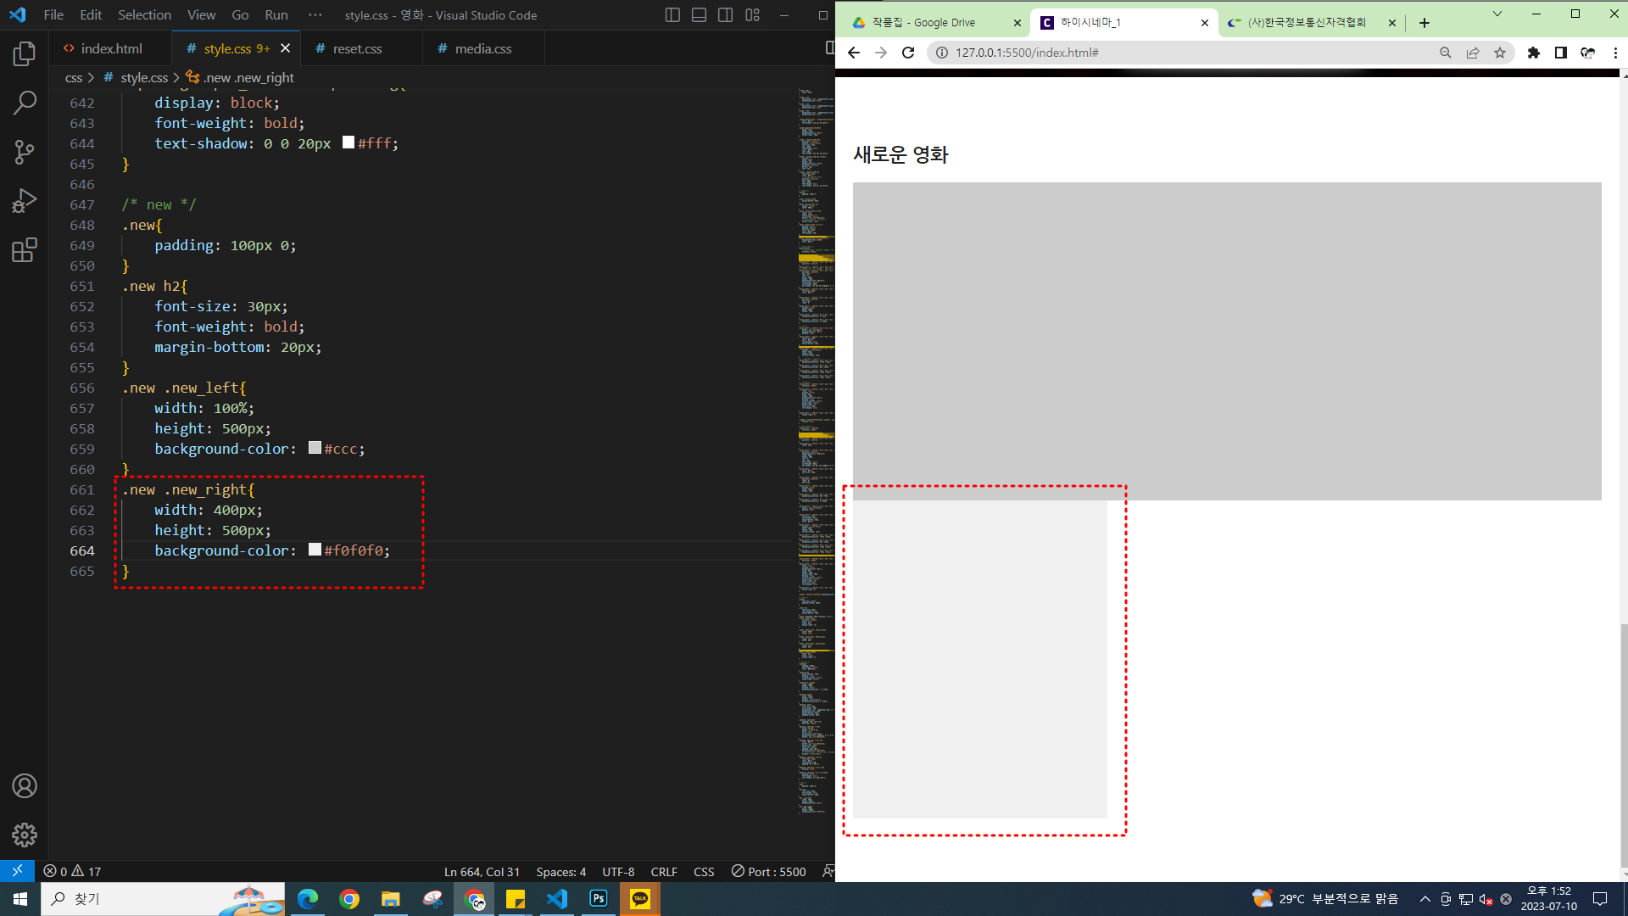The image size is (1628, 916).
Task: Open the Manage gear menu
Action: point(25,835)
